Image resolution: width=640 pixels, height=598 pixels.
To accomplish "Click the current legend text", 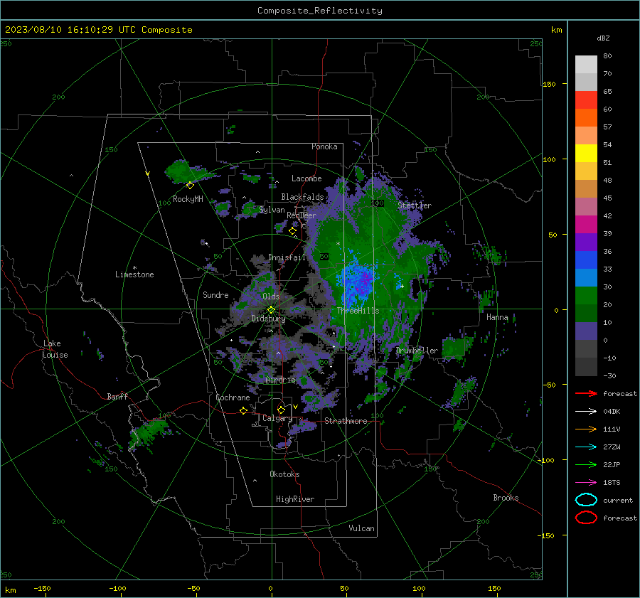I will tap(618, 501).
